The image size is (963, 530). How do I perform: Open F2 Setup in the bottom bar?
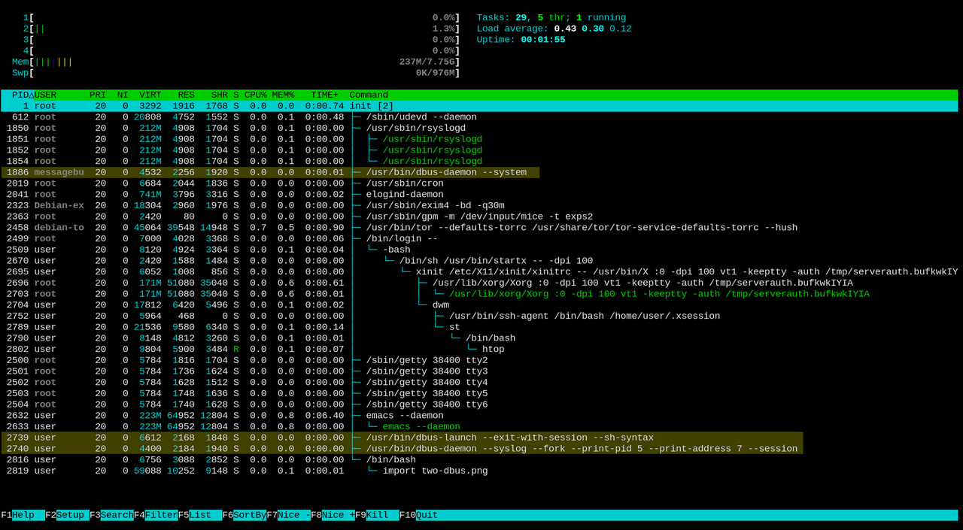(67, 515)
